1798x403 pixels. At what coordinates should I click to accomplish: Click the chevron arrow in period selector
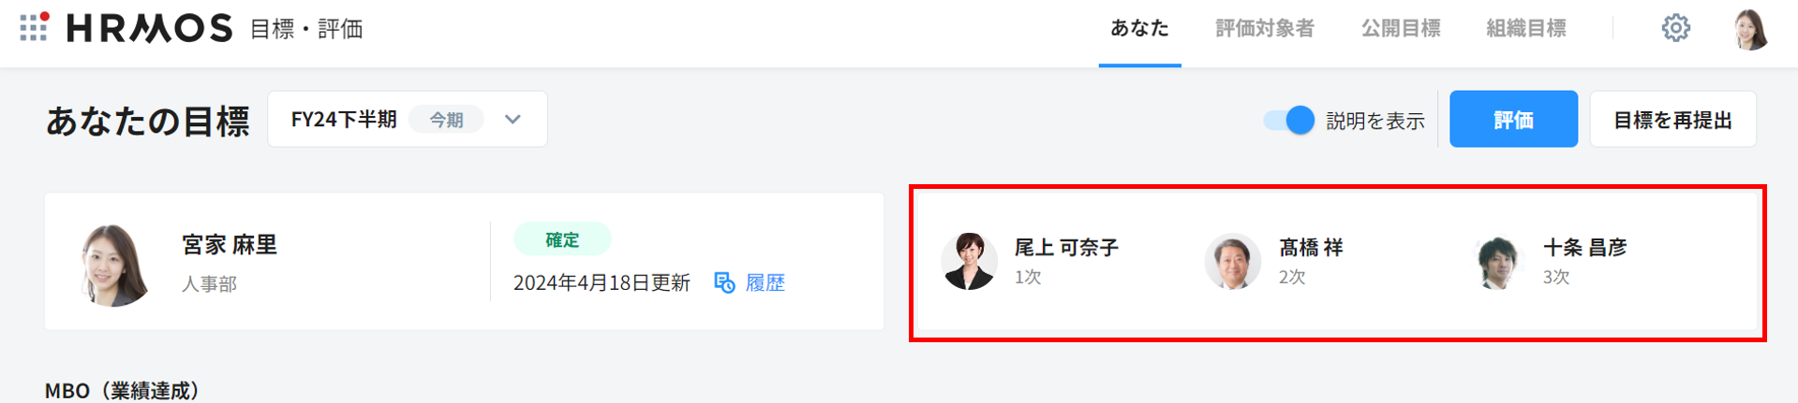[513, 120]
